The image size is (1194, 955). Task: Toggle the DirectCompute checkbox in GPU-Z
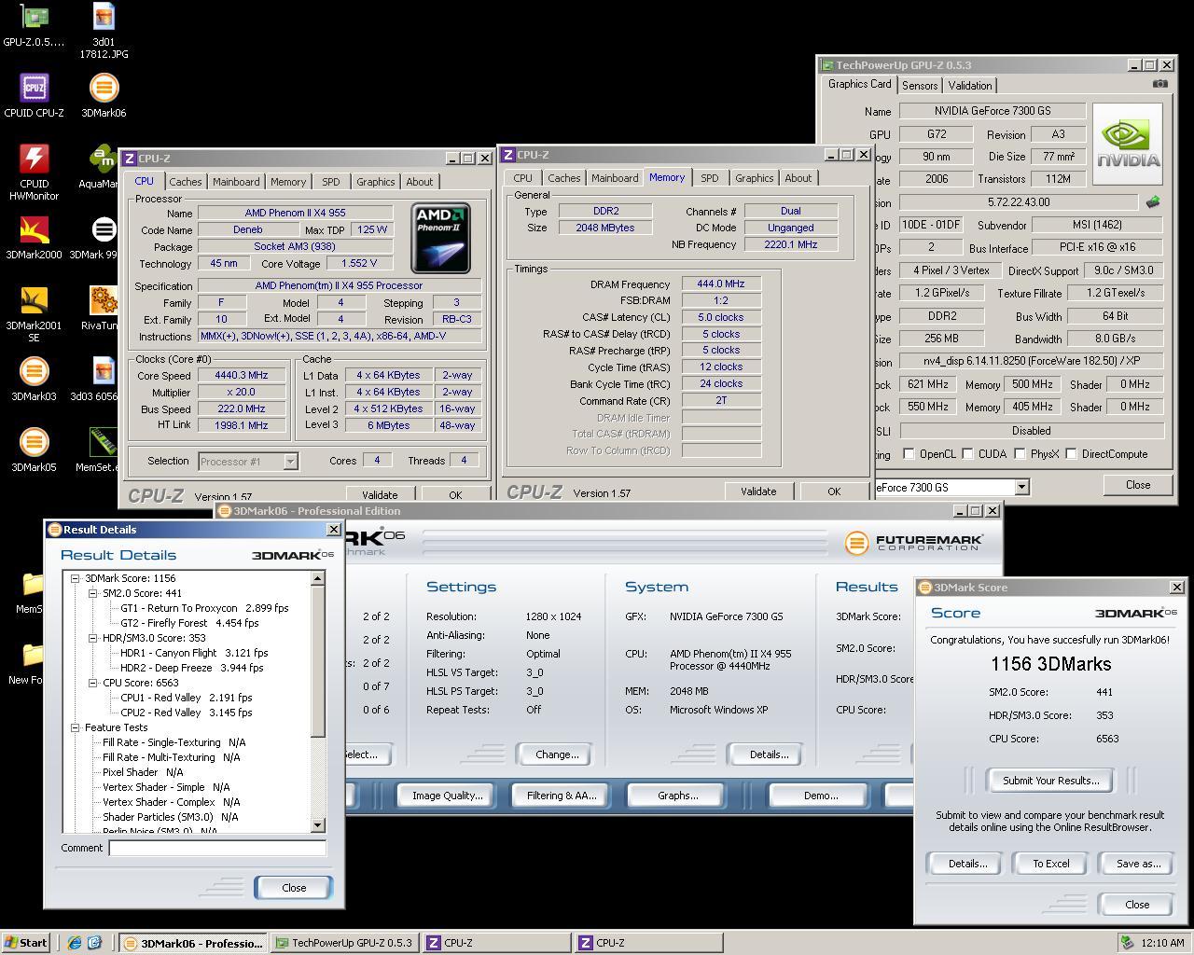[x=1071, y=454]
